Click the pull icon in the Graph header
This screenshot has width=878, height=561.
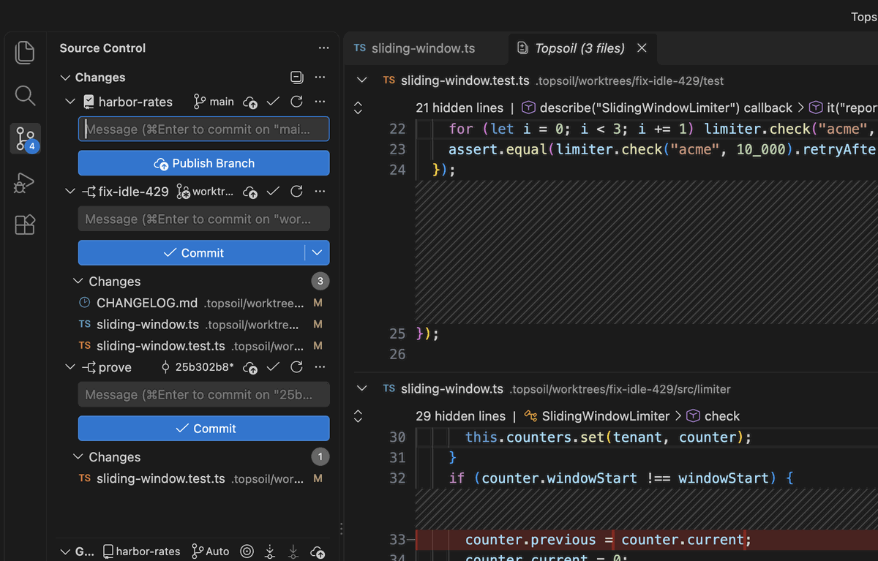coord(293,551)
